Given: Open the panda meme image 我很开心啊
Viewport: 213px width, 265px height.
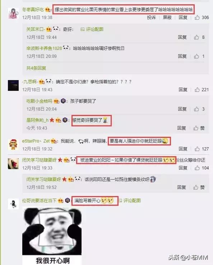Looking at the screenshot, I should pyautogui.click(x=52, y=236).
